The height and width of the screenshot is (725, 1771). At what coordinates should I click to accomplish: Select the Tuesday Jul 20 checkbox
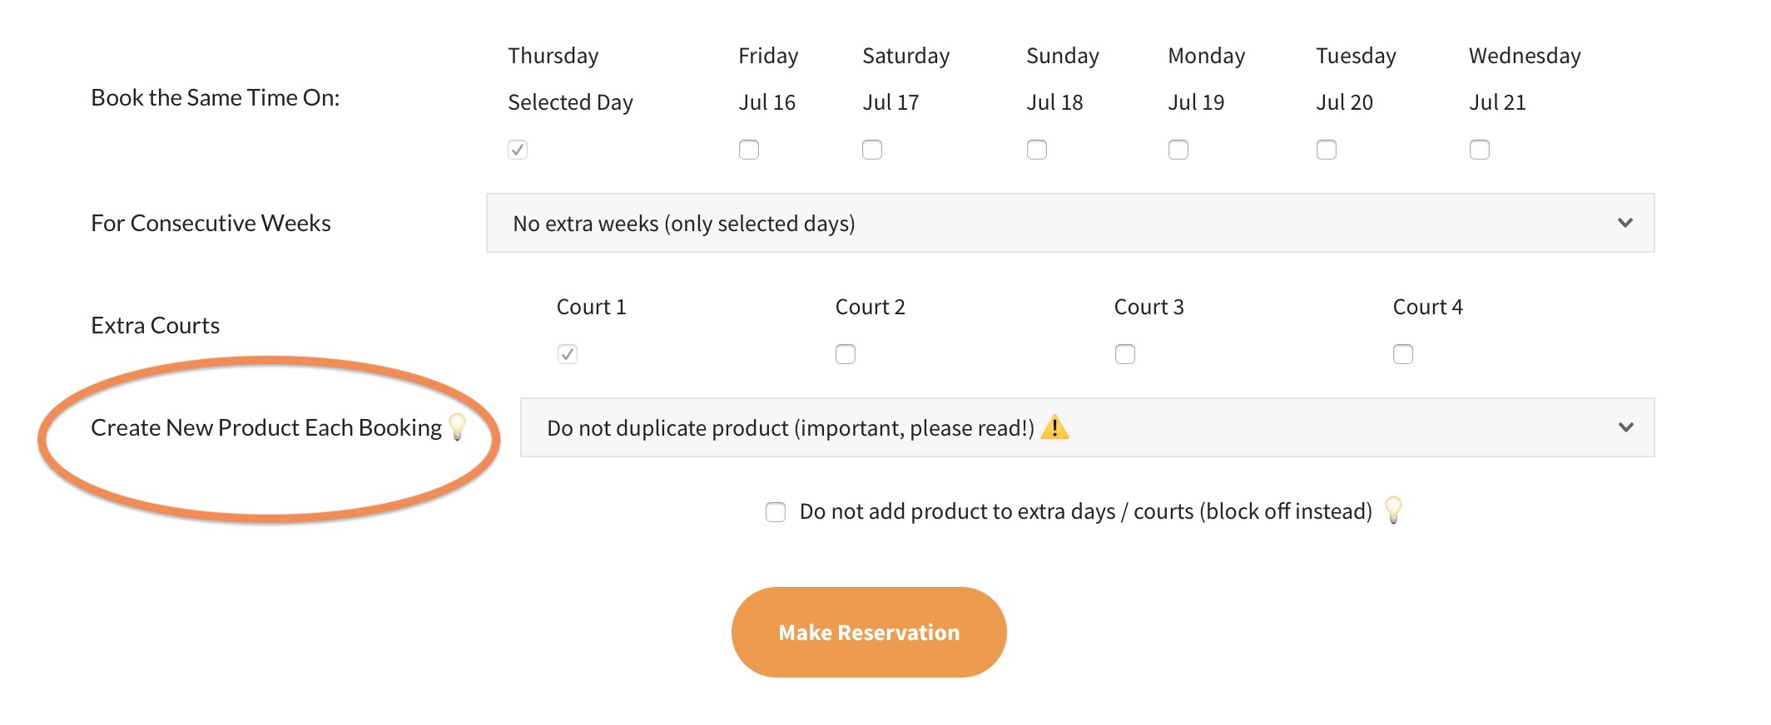pyautogui.click(x=1327, y=150)
